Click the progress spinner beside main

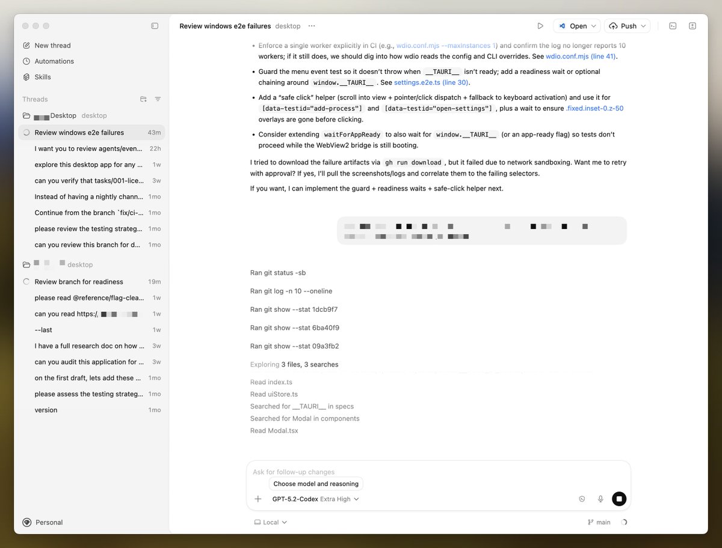pyautogui.click(x=623, y=523)
